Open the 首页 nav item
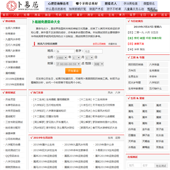Image resolution: width=170 pixels, height=170 pixels. pyautogui.click(x=6, y=15)
